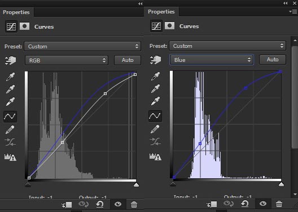Clip adjustment to layer in left panel
298x212 pixels.
pos(67,205)
